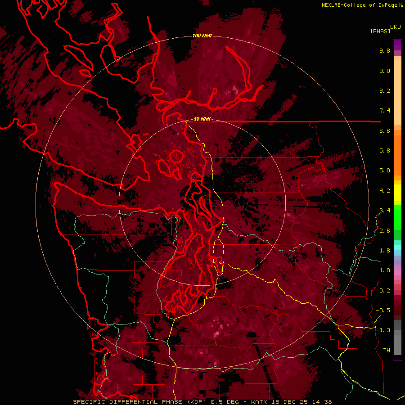
Task: Click the 100 NMI range ring label
Action: [202, 36]
